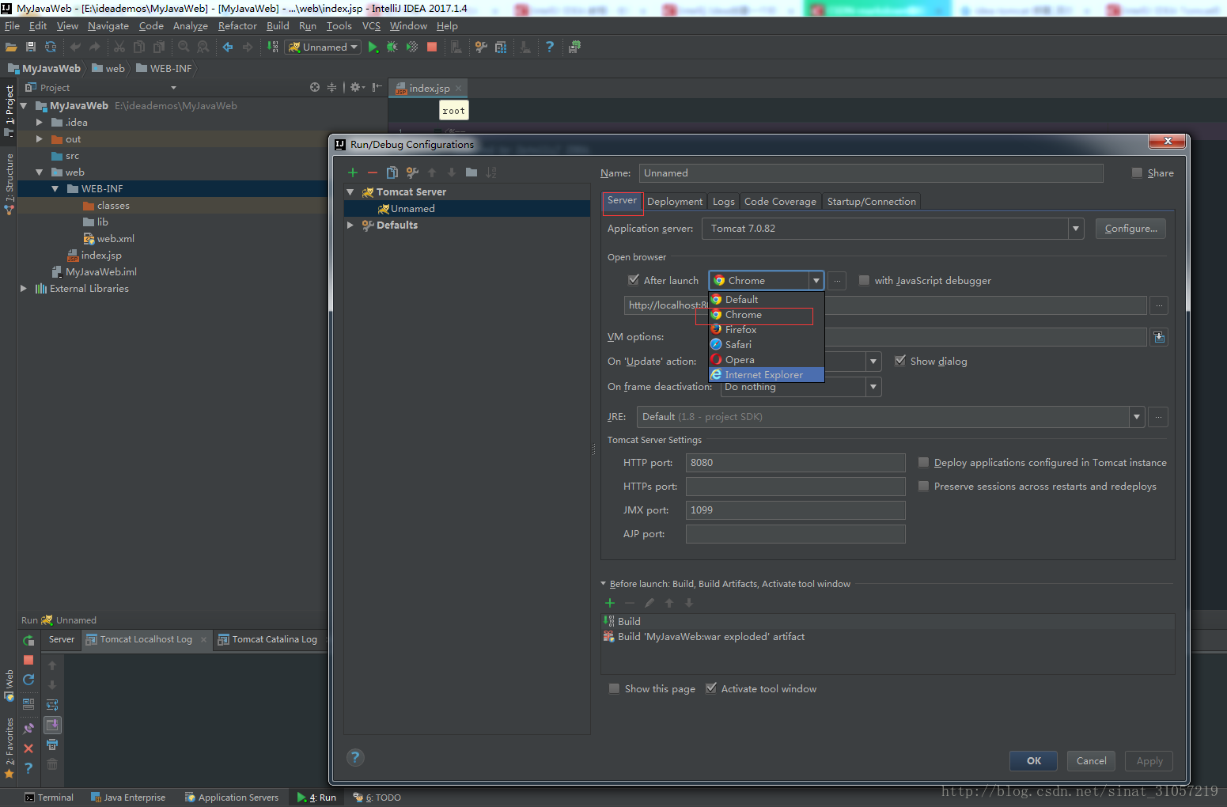Select Firefox from the browser list

766,330
